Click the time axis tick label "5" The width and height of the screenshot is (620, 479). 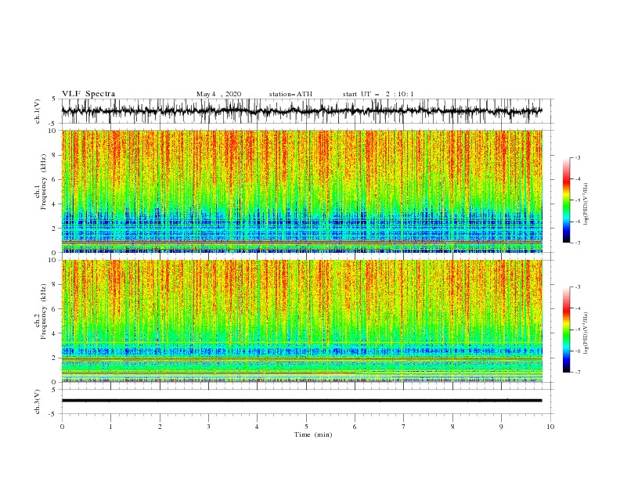pos(306,427)
